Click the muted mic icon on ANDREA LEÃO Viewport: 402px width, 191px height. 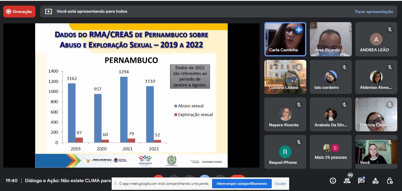pyautogui.click(x=390, y=30)
